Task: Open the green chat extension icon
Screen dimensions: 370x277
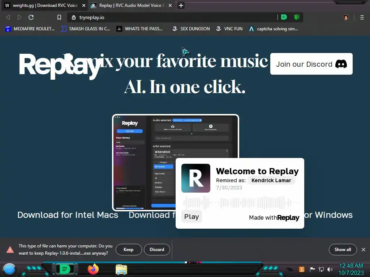Action: (x=284, y=17)
